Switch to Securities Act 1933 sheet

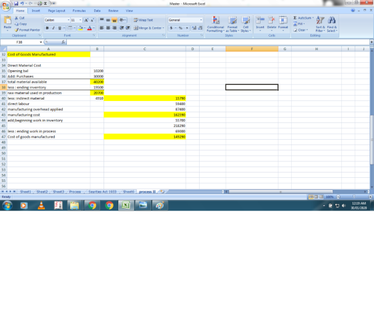102,191
